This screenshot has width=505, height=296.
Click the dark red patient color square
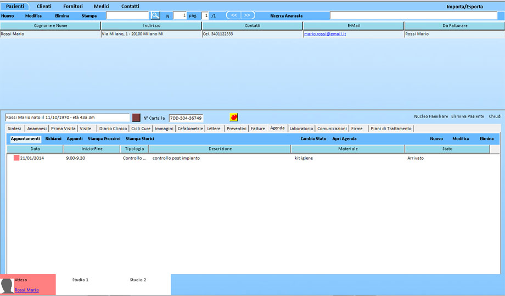click(x=136, y=118)
